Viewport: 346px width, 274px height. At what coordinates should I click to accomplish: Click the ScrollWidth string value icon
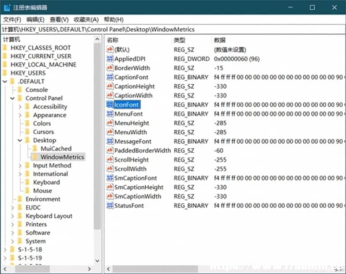click(x=110, y=168)
